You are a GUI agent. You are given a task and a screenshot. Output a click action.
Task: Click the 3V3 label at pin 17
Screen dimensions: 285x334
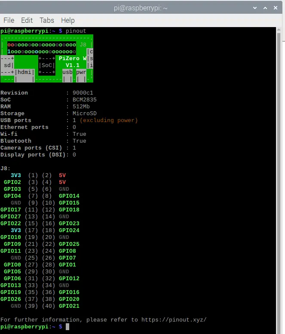pyautogui.click(x=16, y=230)
